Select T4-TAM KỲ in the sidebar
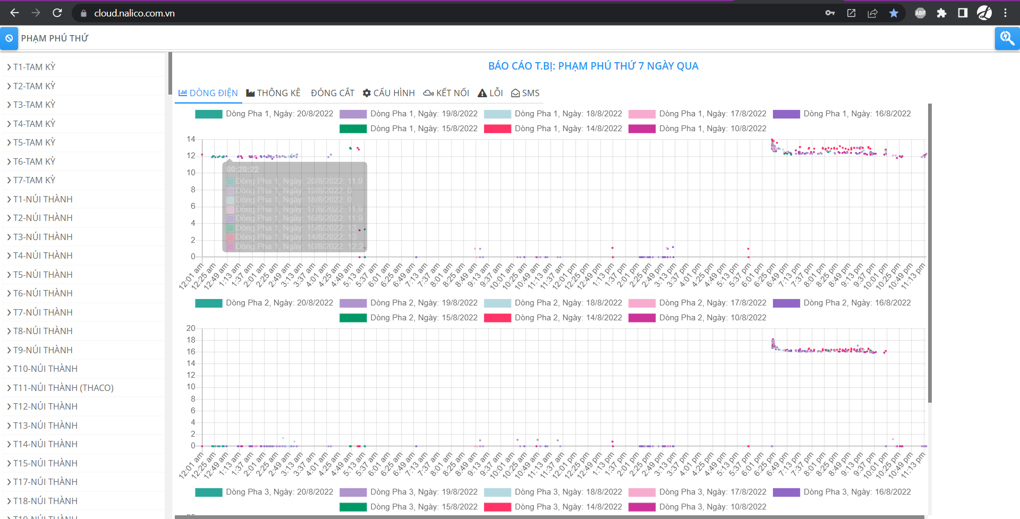This screenshot has height=519, width=1020. tap(35, 124)
